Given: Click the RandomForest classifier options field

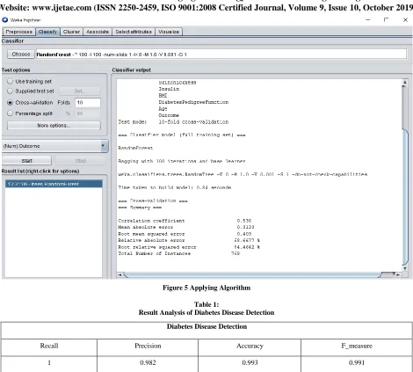Looking at the screenshot, I should point(221,55).
